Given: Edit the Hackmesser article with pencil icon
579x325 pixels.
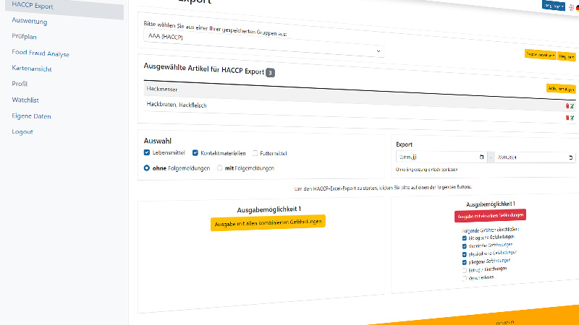Looking at the screenshot, I should pyautogui.click(x=572, y=106).
